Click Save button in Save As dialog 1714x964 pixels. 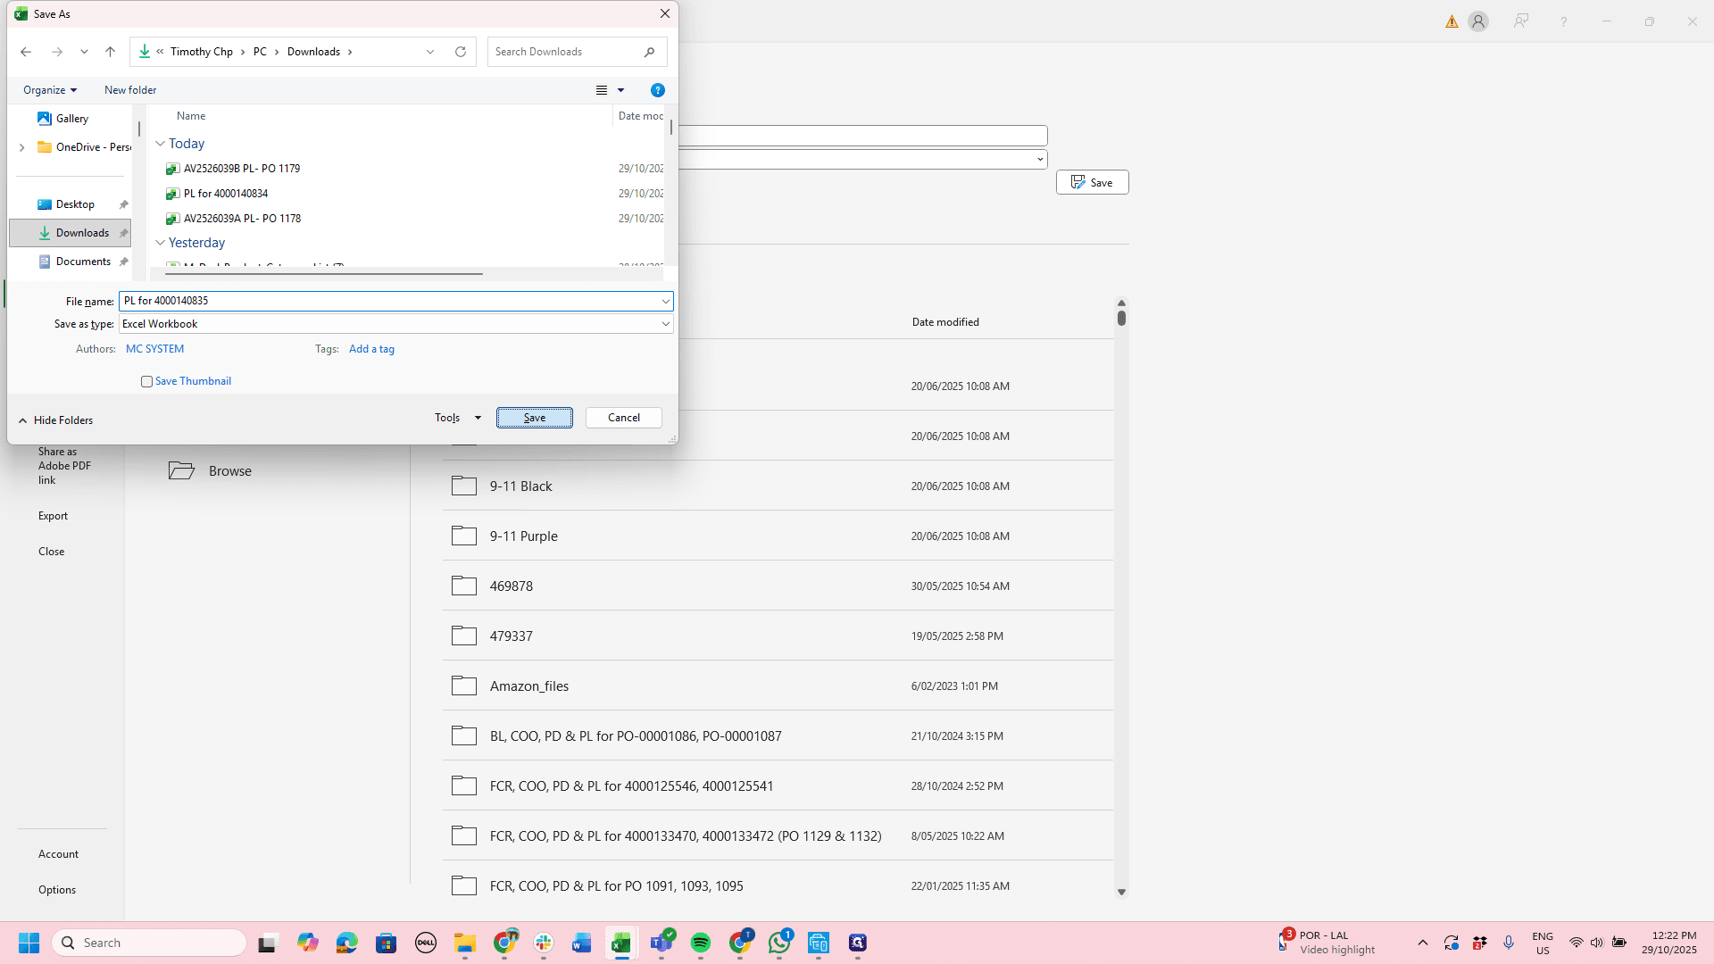tap(535, 418)
